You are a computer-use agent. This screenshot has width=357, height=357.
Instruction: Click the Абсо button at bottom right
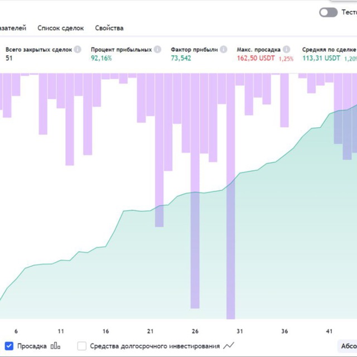pyautogui.click(x=348, y=346)
